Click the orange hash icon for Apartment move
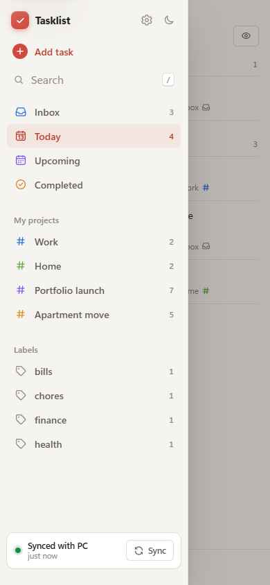 [21, 314]
